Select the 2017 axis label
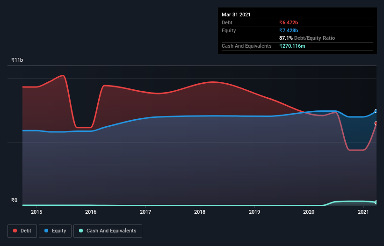384x246 pixels. [145, 212]
